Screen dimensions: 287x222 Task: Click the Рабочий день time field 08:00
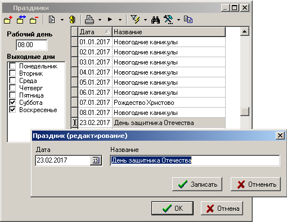point(32,45)
